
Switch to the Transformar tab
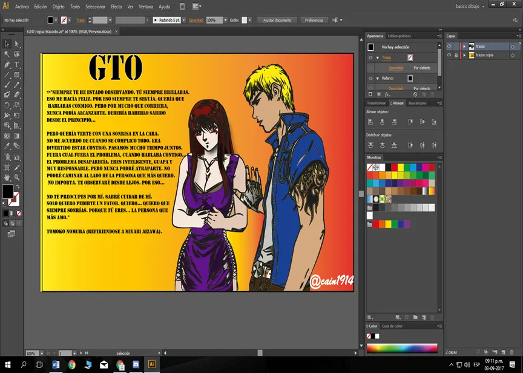pos(377,103)
